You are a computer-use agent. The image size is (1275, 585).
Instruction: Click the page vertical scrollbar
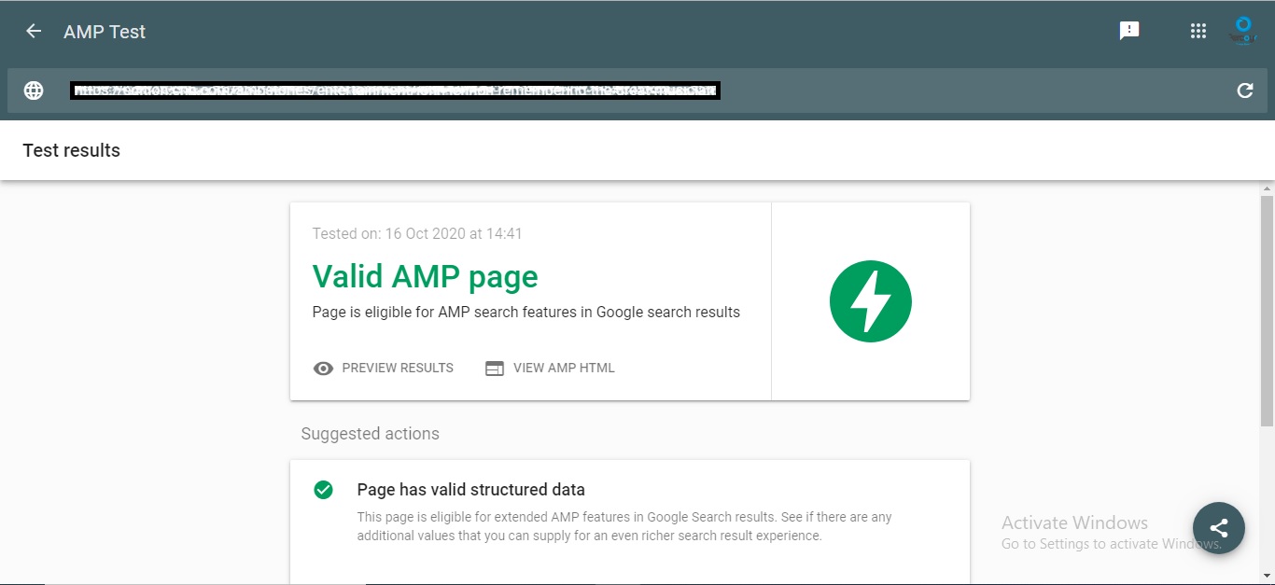(x=1267, y=311)
